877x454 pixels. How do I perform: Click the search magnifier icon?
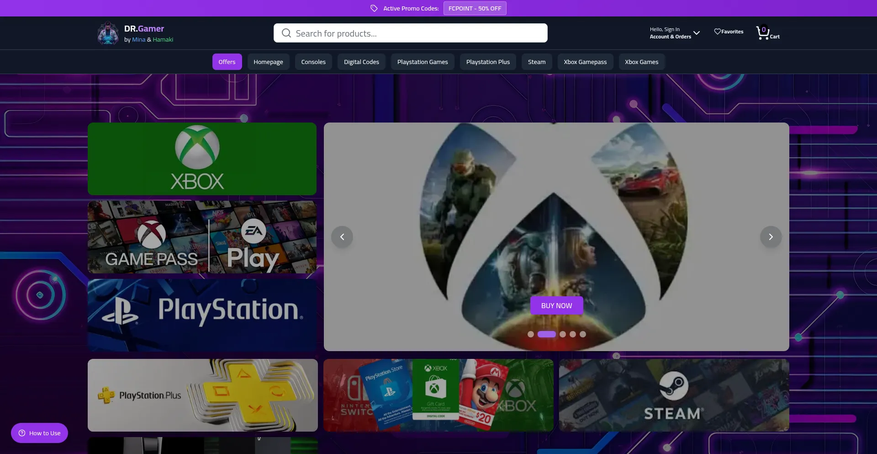click(286, 33)
